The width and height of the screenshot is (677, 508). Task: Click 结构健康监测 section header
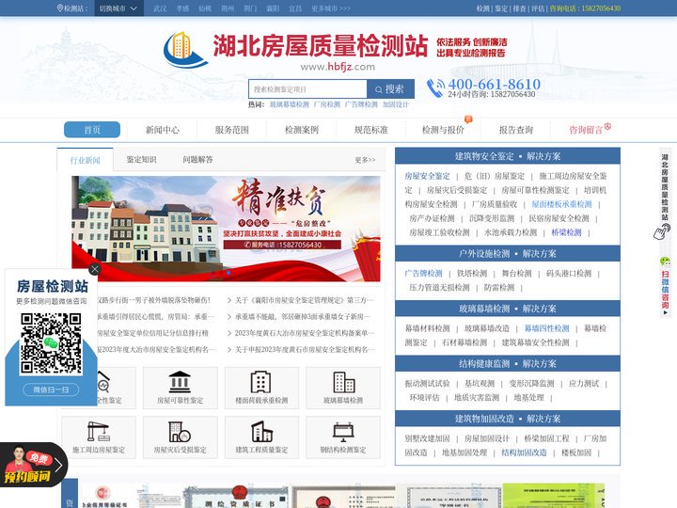click(x=508, y=364)
